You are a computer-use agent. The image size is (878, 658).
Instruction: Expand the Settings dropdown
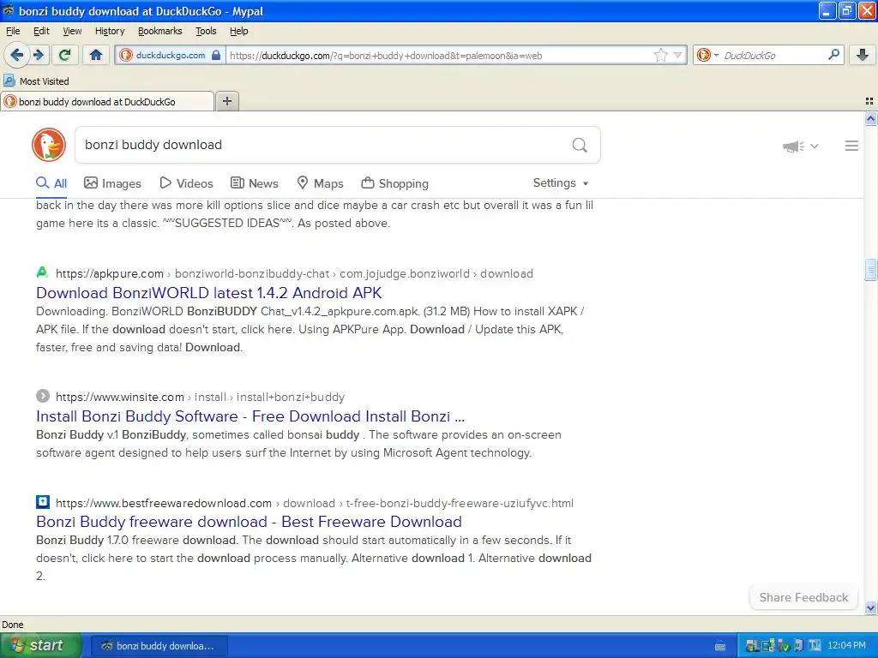561,183
